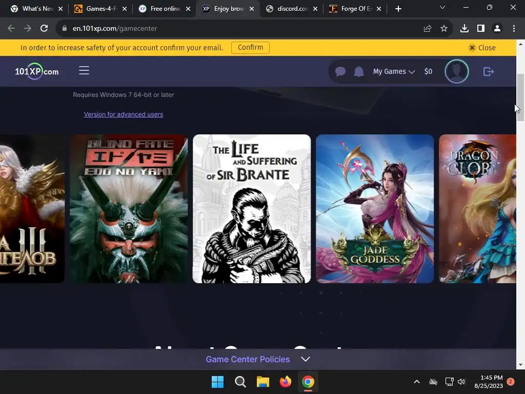The height and width of the screenshot is (394, 525).
Task: Open the Dragon Glory game card
Action: [477, 209]
